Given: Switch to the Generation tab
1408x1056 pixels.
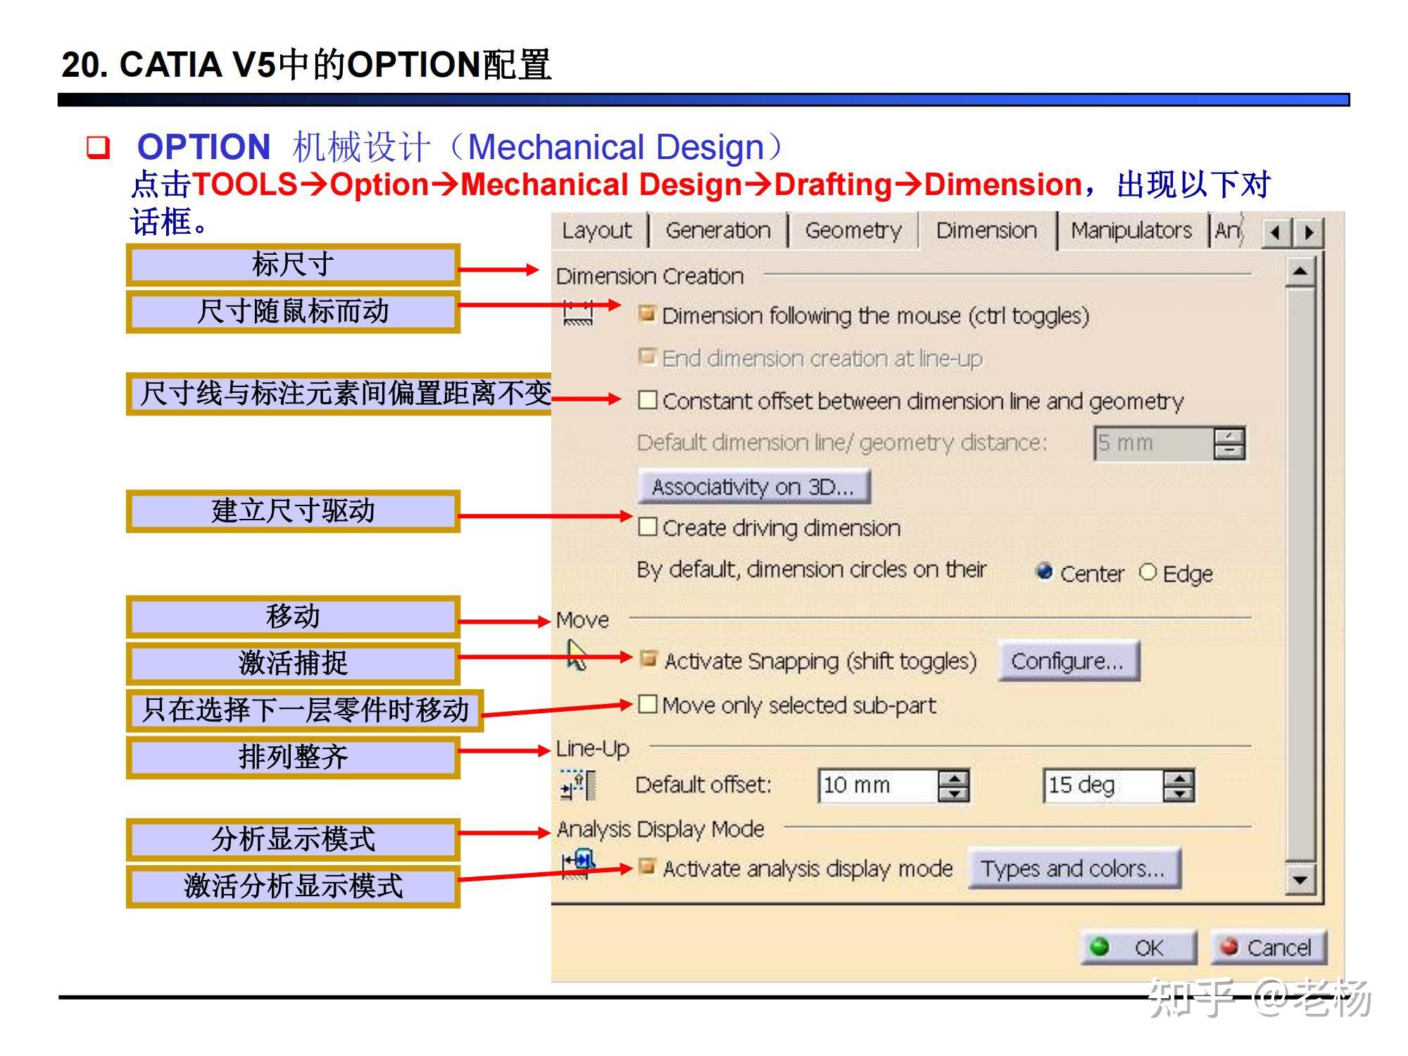Looking at the screenshot, I should pos(717,230).
